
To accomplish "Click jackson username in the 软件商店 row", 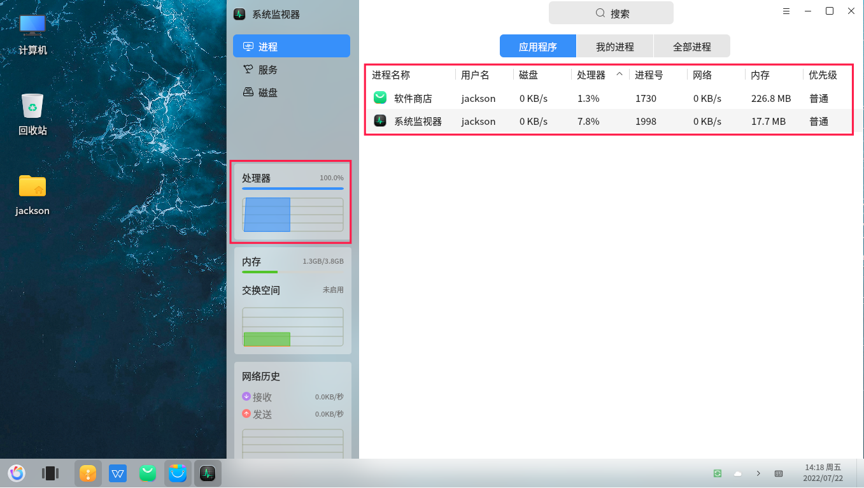I will [x=479, y=98].
